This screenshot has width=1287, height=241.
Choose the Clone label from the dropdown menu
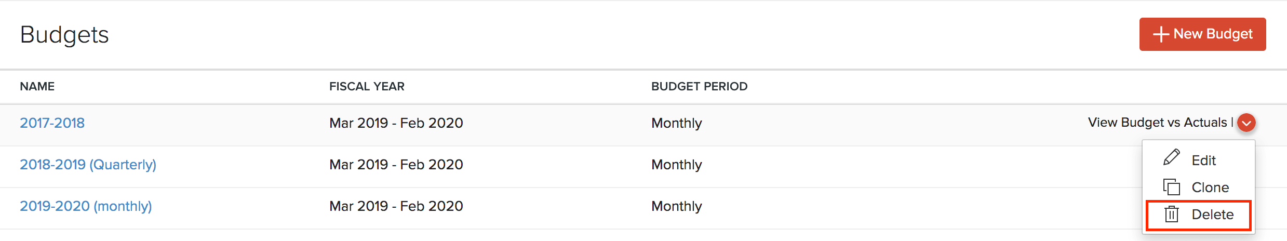(x=1210, y=188)
